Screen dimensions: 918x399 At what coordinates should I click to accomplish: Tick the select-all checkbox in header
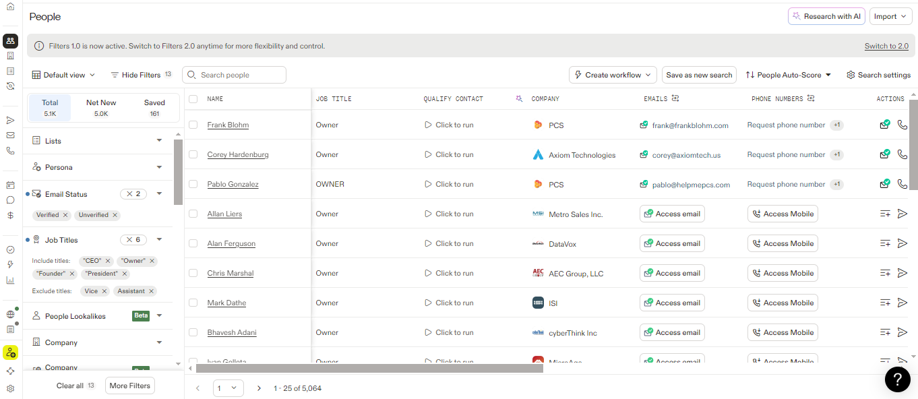pos(193,99)
